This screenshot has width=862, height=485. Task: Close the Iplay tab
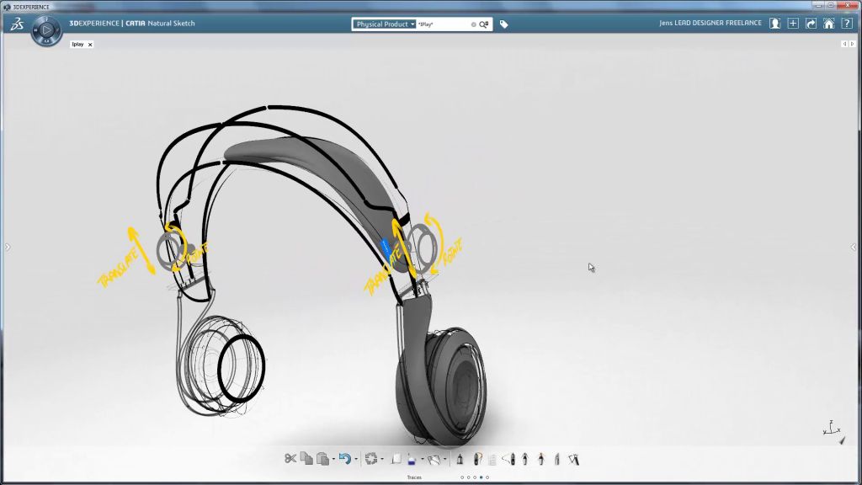(x=90, y=45)
